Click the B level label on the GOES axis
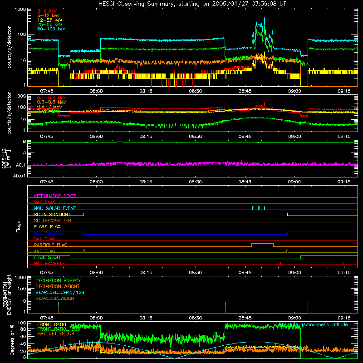The width and height of the screenshot is (363, 363). pyautogui.click(x=25, y=141)
